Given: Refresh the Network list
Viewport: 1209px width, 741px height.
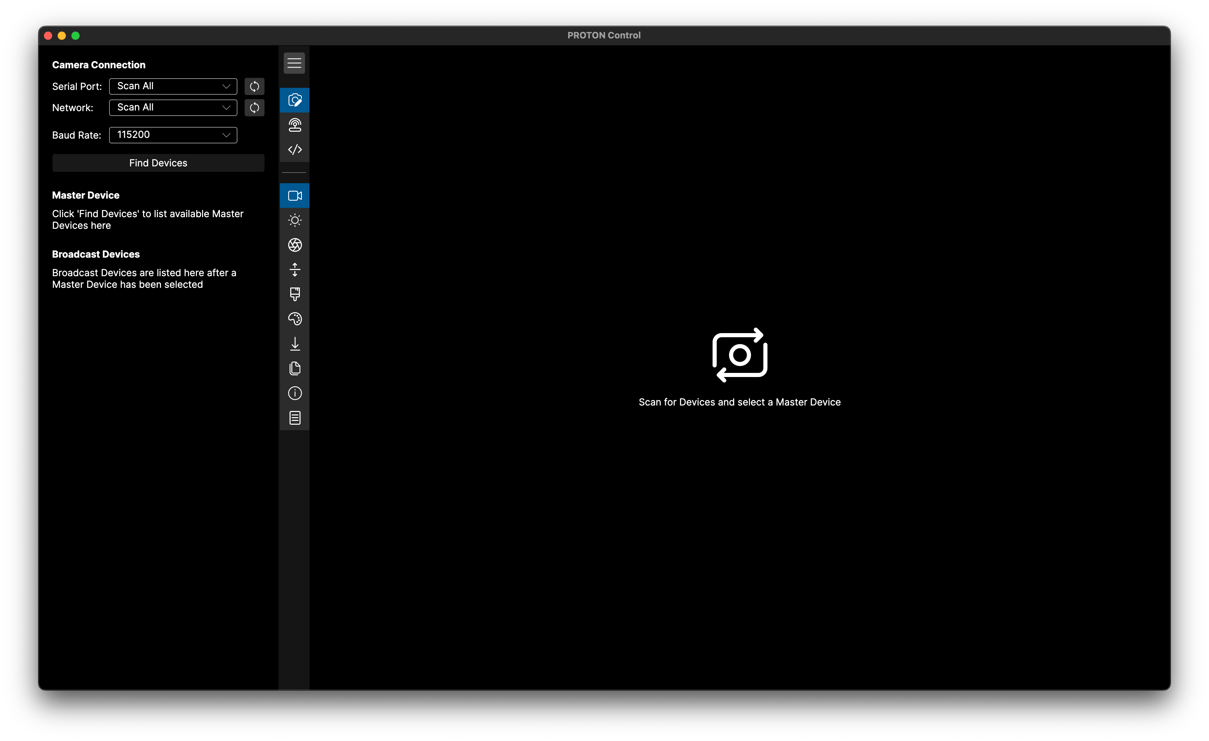Looking at the screenshot, I should [x=254, y=107].
